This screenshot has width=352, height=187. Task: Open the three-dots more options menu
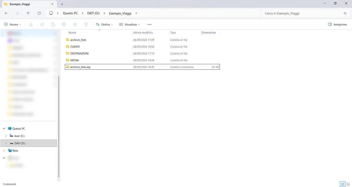point(150,24)
